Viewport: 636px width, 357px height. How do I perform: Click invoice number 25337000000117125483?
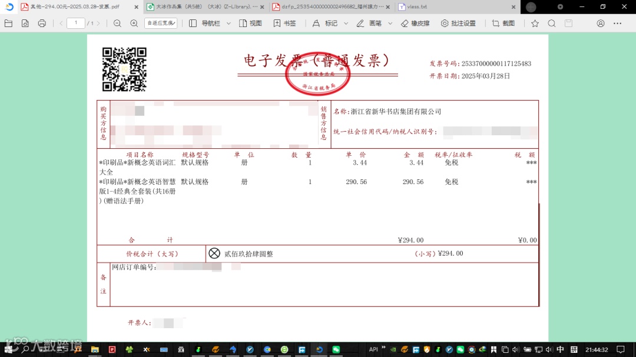coord(496,64)
